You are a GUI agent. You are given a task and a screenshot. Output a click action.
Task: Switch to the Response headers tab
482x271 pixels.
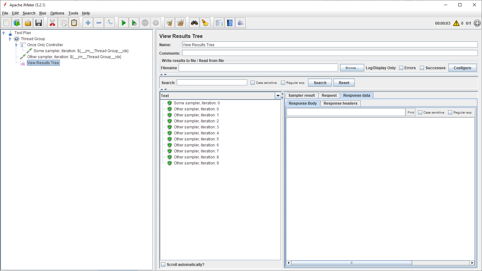tap(340, 103)
